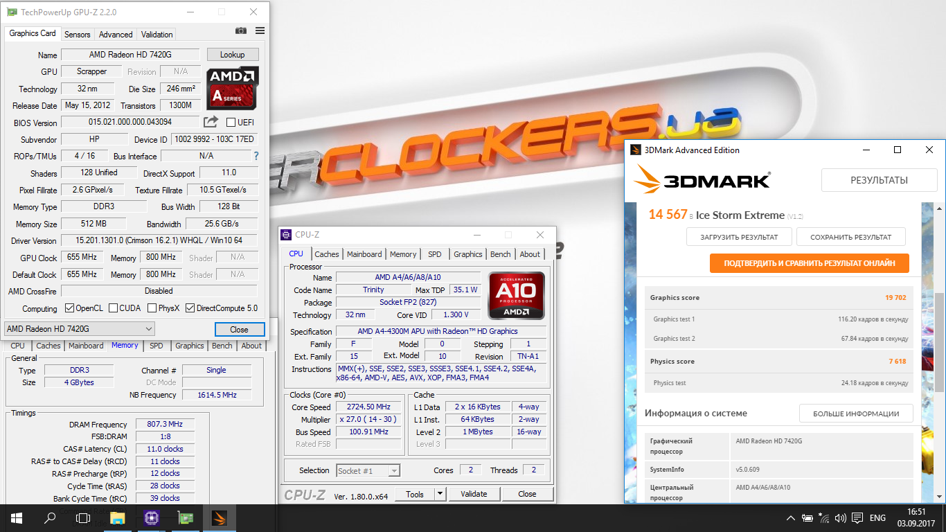Click the 3DMark scrollbar down arrow

(x=940, y=497)
